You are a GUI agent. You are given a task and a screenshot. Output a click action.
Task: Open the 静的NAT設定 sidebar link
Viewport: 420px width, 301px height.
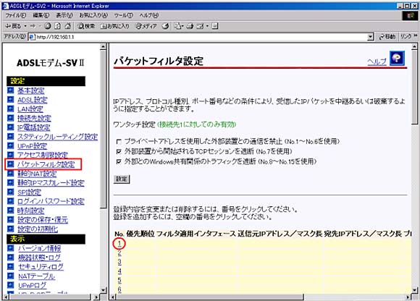tap(37, 174)
